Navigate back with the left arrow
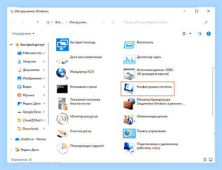Image resolution: width=222 pixels, height=170 pixels. click(13, 22)
